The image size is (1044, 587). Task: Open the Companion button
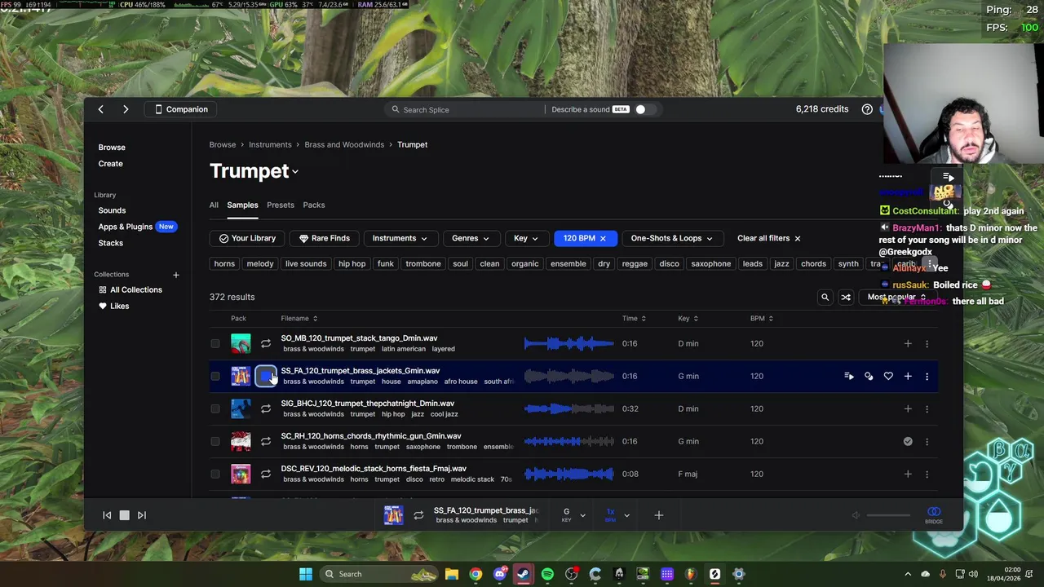[x=181, y=109]
